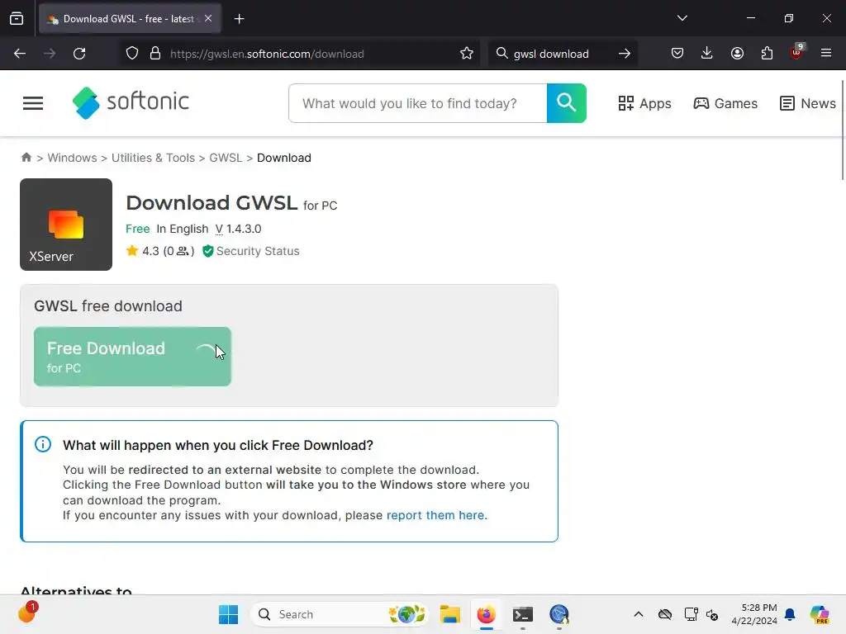Bookmark this page with star icon
This screenshot has height=634, width=846.
[467, 54]
